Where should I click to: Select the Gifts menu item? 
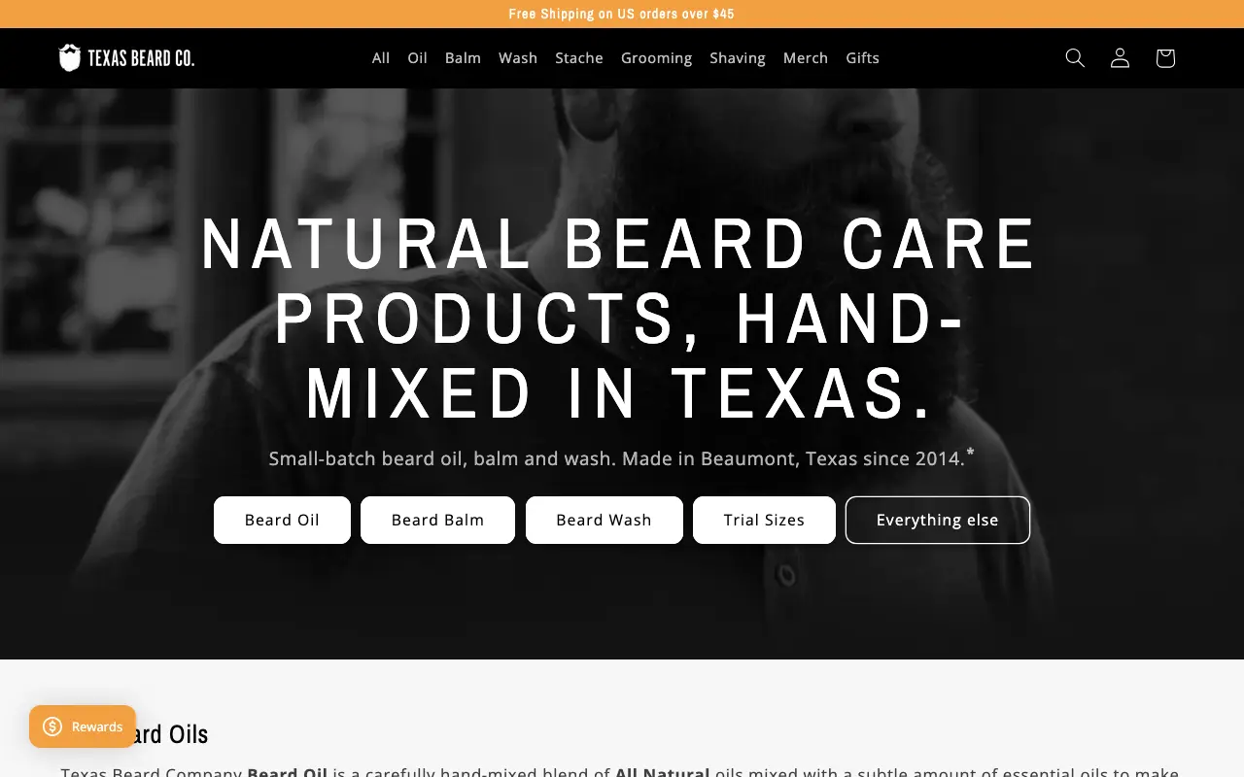coord(863,58)
